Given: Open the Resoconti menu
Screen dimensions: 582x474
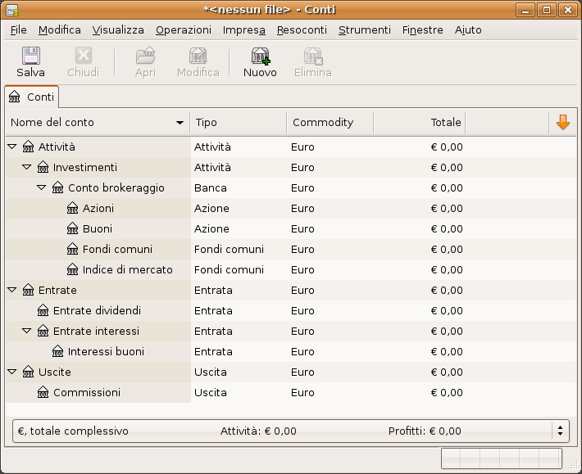Looking at the screenshot, I should (x=302, y=30).
